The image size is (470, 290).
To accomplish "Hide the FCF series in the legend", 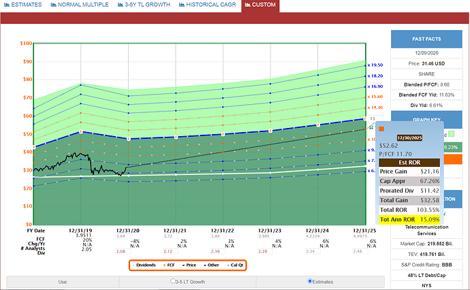I will pos(170,264).
